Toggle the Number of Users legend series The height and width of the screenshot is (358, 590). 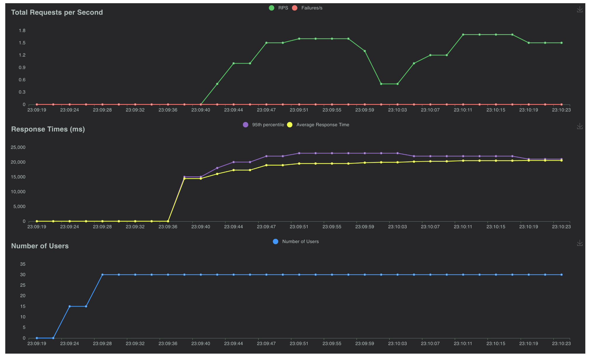click(296, 241)
